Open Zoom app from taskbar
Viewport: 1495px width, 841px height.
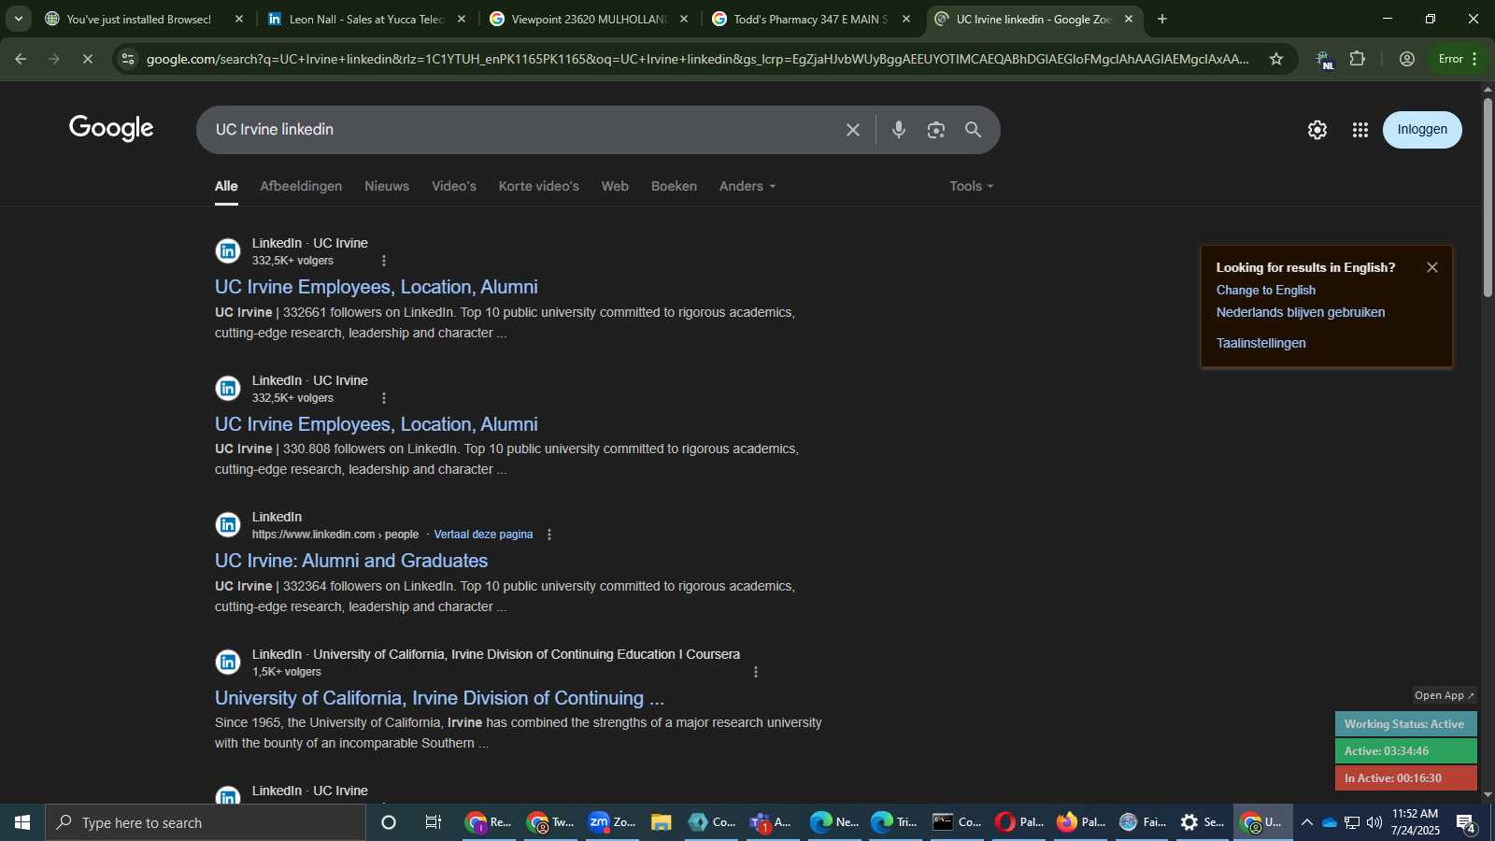coord(613,822)
